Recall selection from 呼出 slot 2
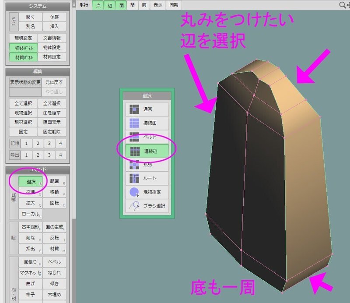350x303 pixels. 38,155
